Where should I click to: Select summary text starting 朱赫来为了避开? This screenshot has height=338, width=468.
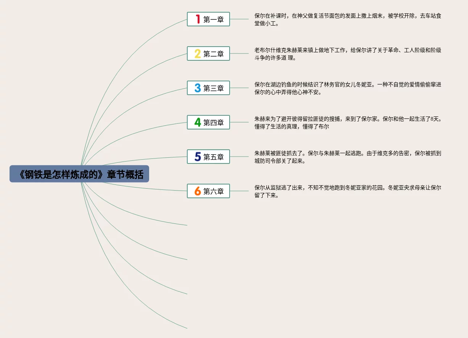click(x=348, y=123)
